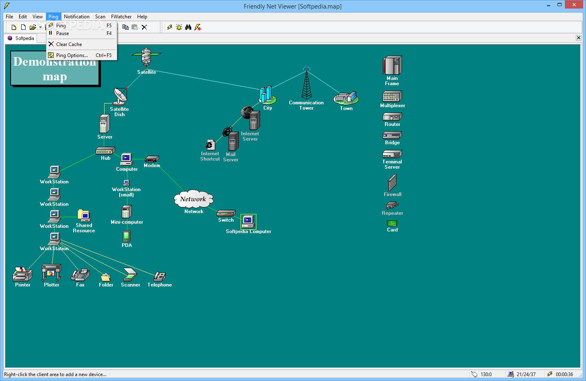Open the View menu
Viewport: 586px width, 381px height.
click(37, 17)
